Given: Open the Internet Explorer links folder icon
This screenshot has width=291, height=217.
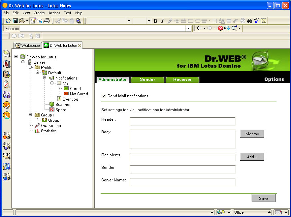Looking at the screenshot, I should [x=6, y=177].
